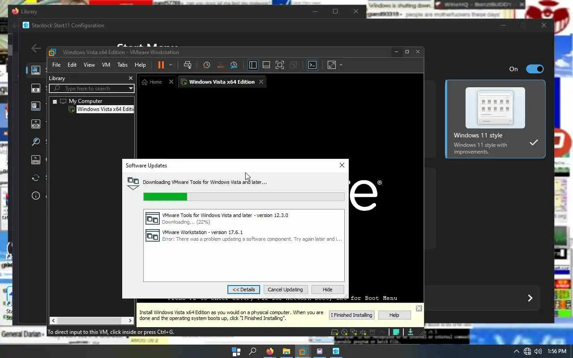Select the Windows 11 style thumbnail card
This screenshot has height=358, width=573.
[x=495, y=119]
